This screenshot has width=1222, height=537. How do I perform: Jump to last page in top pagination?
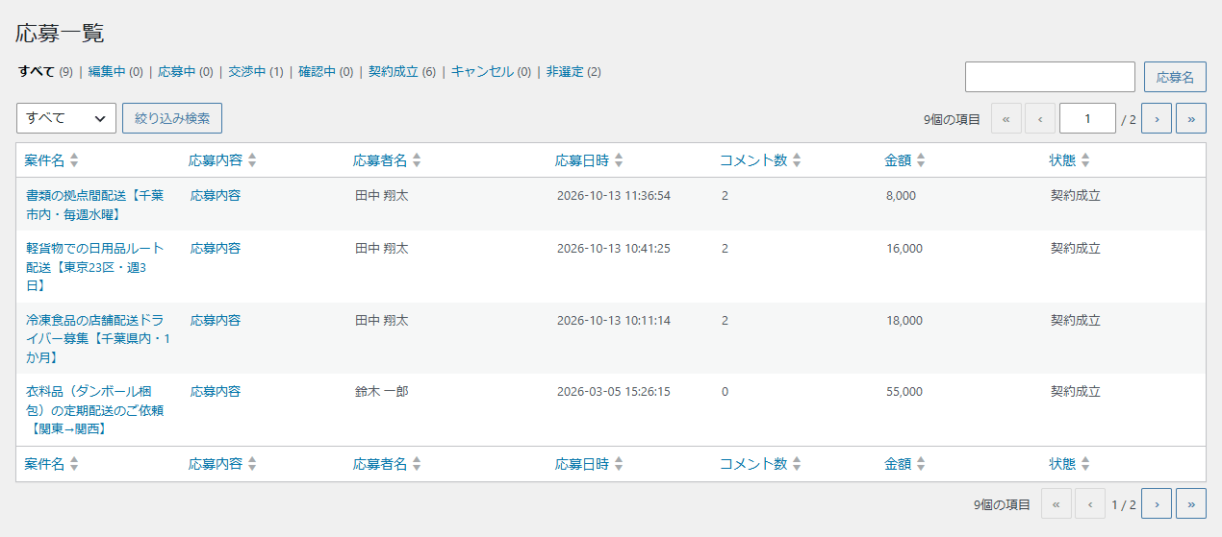pyautogui.click(x=1191, y=119)
